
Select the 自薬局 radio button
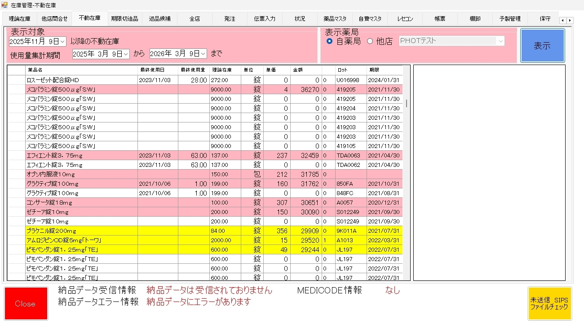pyautogui.click(x=330, y=41)
